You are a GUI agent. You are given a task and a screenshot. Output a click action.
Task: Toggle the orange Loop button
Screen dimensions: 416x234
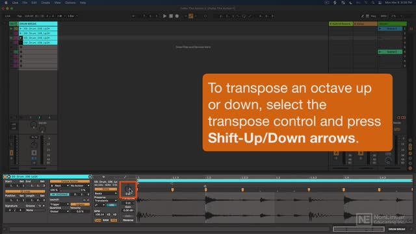coord(25,191)
